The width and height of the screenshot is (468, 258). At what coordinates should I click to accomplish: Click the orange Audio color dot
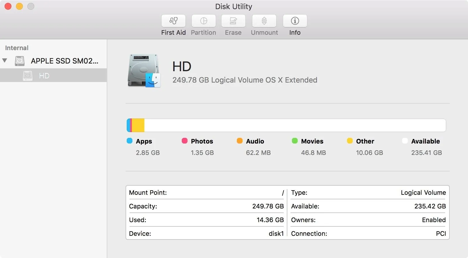[x=240, y=141]
